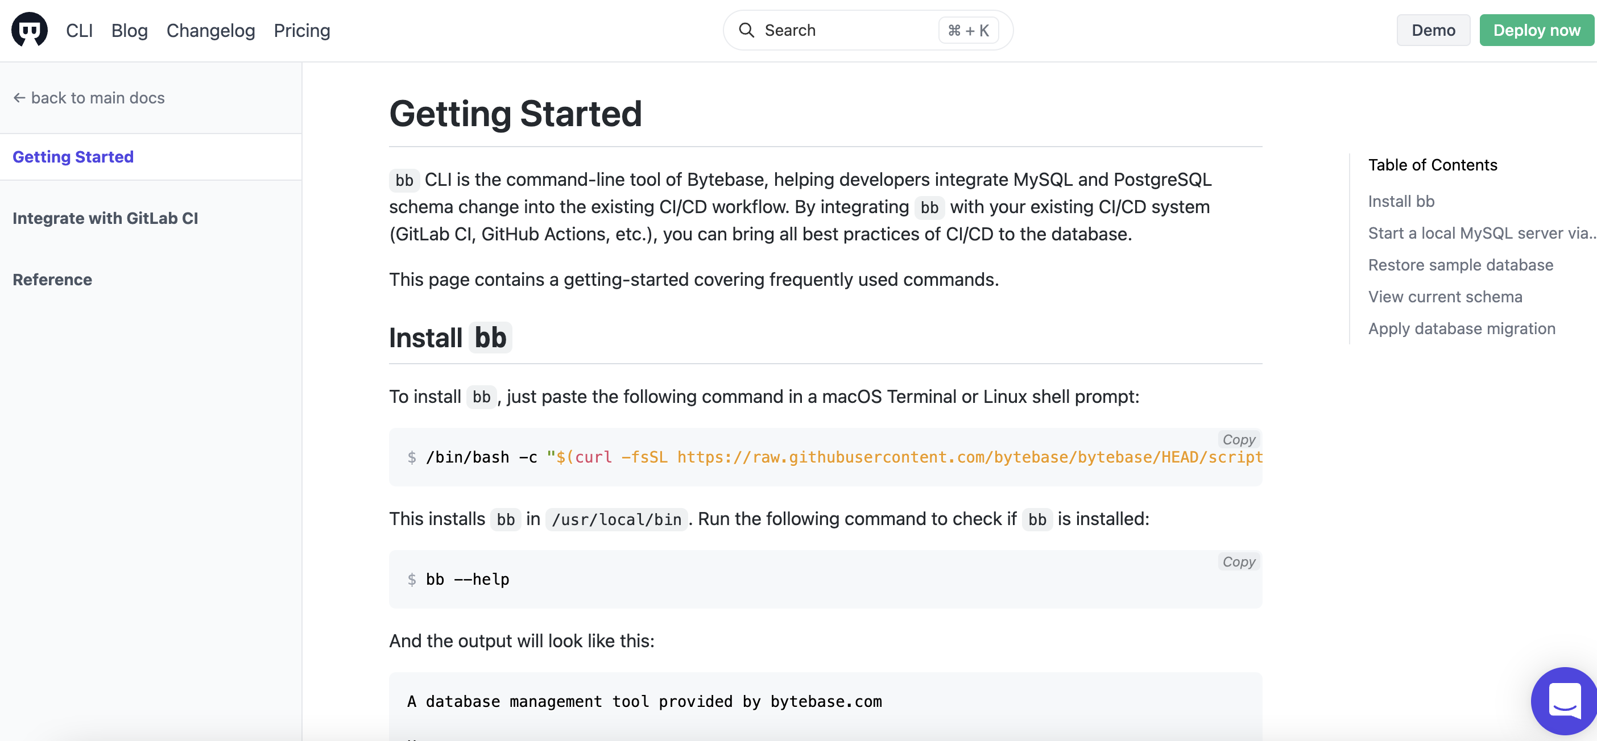Open the Demo page
The image size is (1597, 741).
pyautogui.click(x=1433, y=30)
